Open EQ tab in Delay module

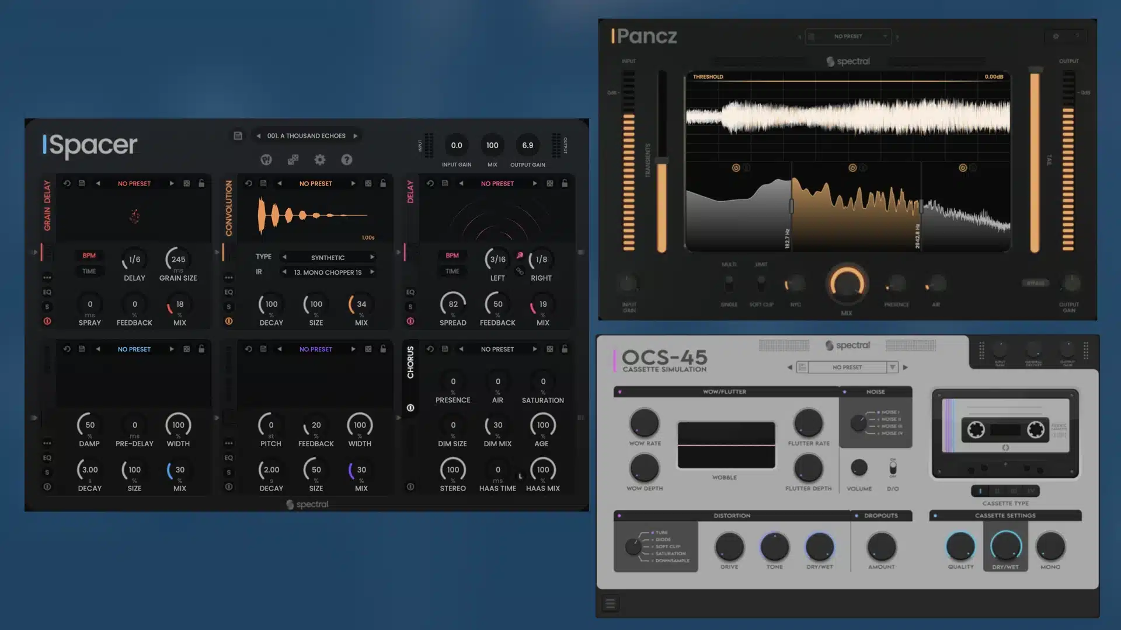point(410,292)
